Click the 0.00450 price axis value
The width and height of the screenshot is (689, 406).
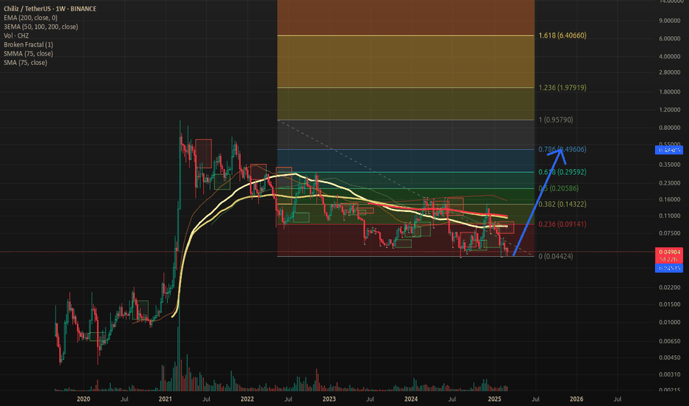click(x=670, y=358)
